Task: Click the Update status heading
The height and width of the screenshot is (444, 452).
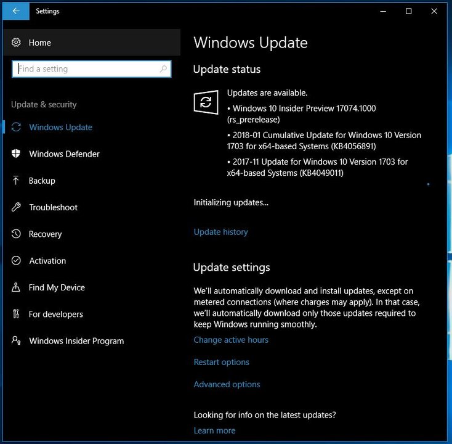Action: [x=227, y=69]
